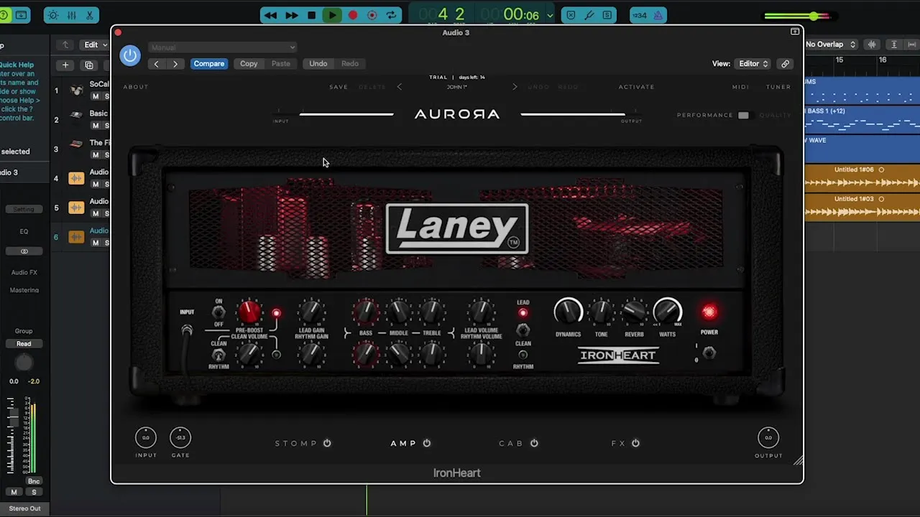
Task: Flip the amp Power switch
Action: click(x=709, y=353)
